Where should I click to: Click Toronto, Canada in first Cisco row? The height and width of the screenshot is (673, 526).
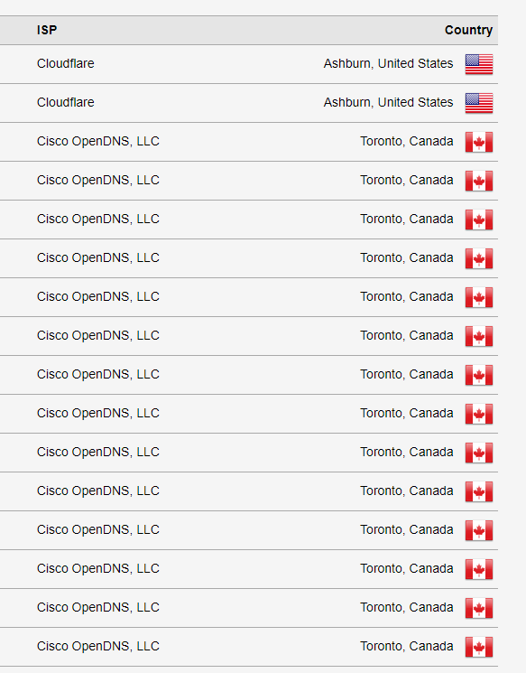coord(407,141)
